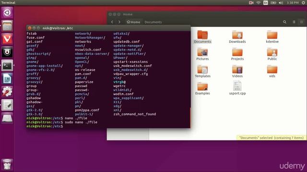Screen dimensions: 307x172
Task: Click 'usb_modeswitch.conf' in terminal listing
Action: coord(132,66)
